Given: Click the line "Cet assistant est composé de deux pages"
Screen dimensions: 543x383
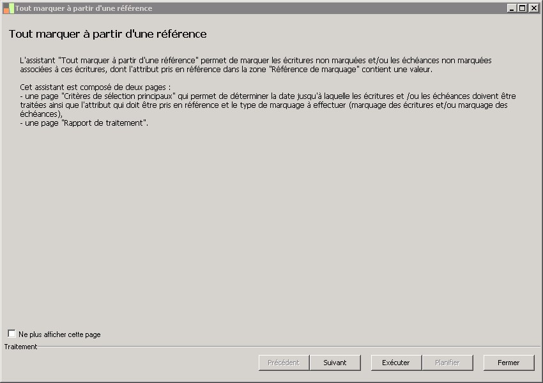Looking at the screenshot, I should [95, 87].
